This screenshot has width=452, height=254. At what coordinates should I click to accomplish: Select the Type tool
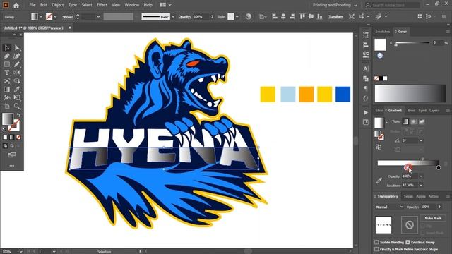(x=7, y=73)
